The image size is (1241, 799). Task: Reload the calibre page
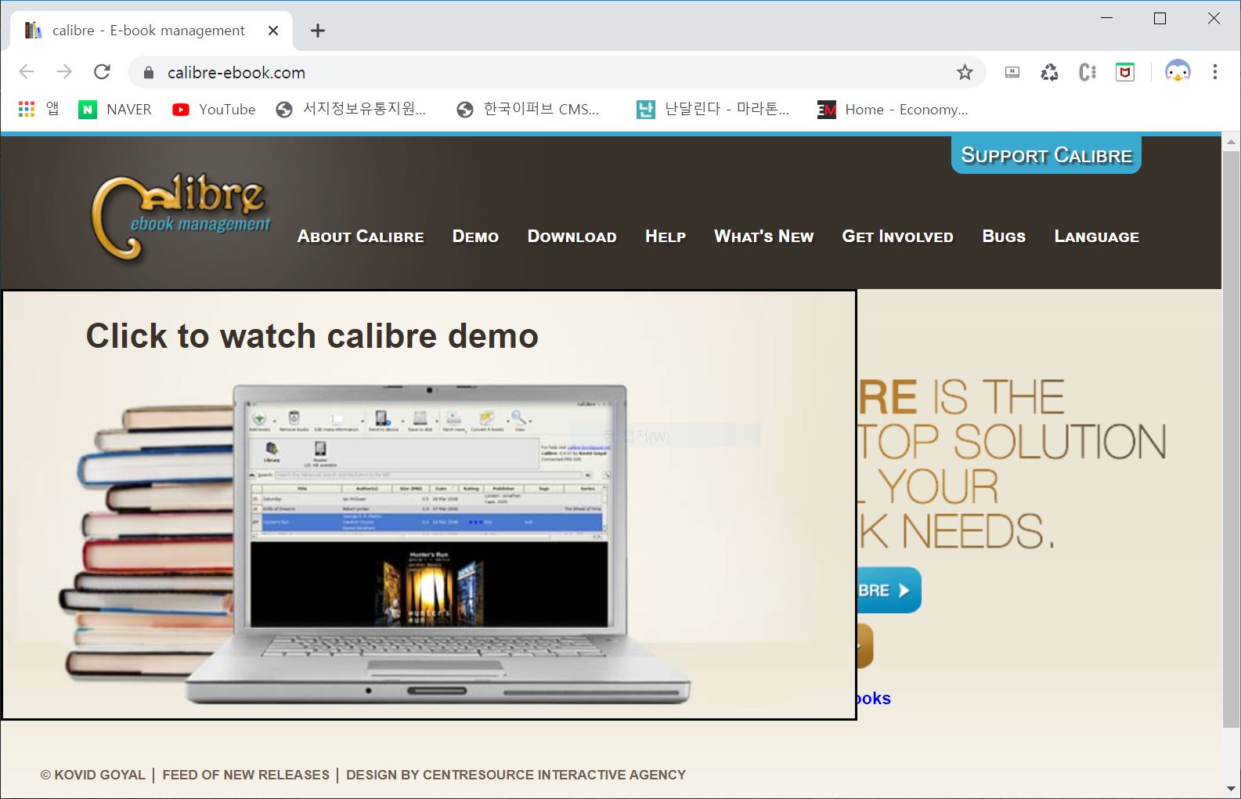pos(102,72)
